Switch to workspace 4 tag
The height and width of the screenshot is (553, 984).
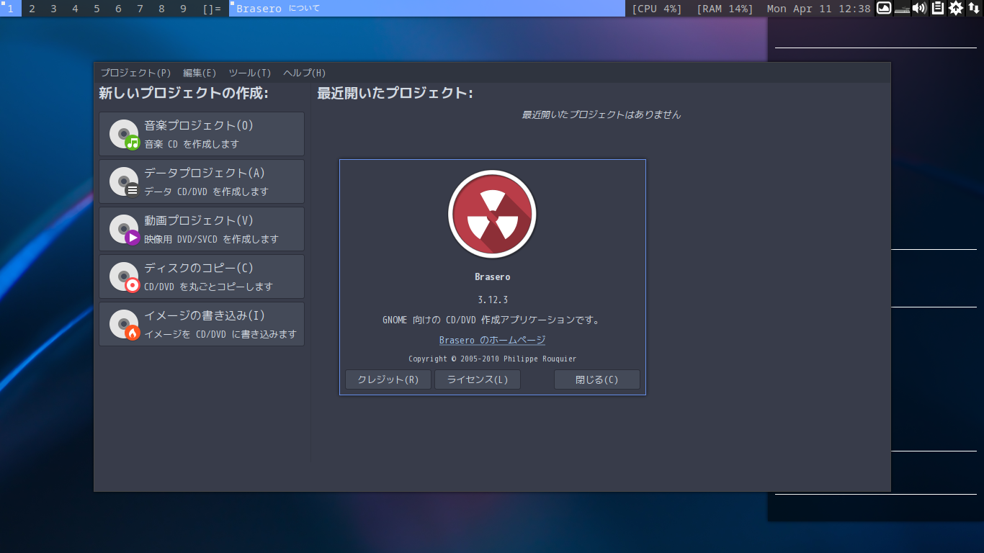pos(75,9)
